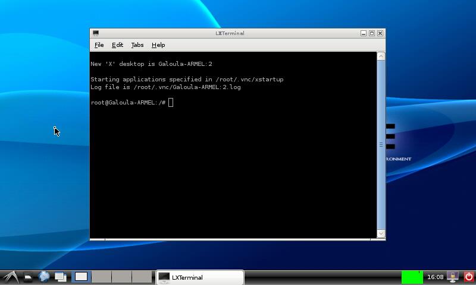Click the screen lock icon in tray
Screen dimensions: 476x285
click(x=453, y=277)
